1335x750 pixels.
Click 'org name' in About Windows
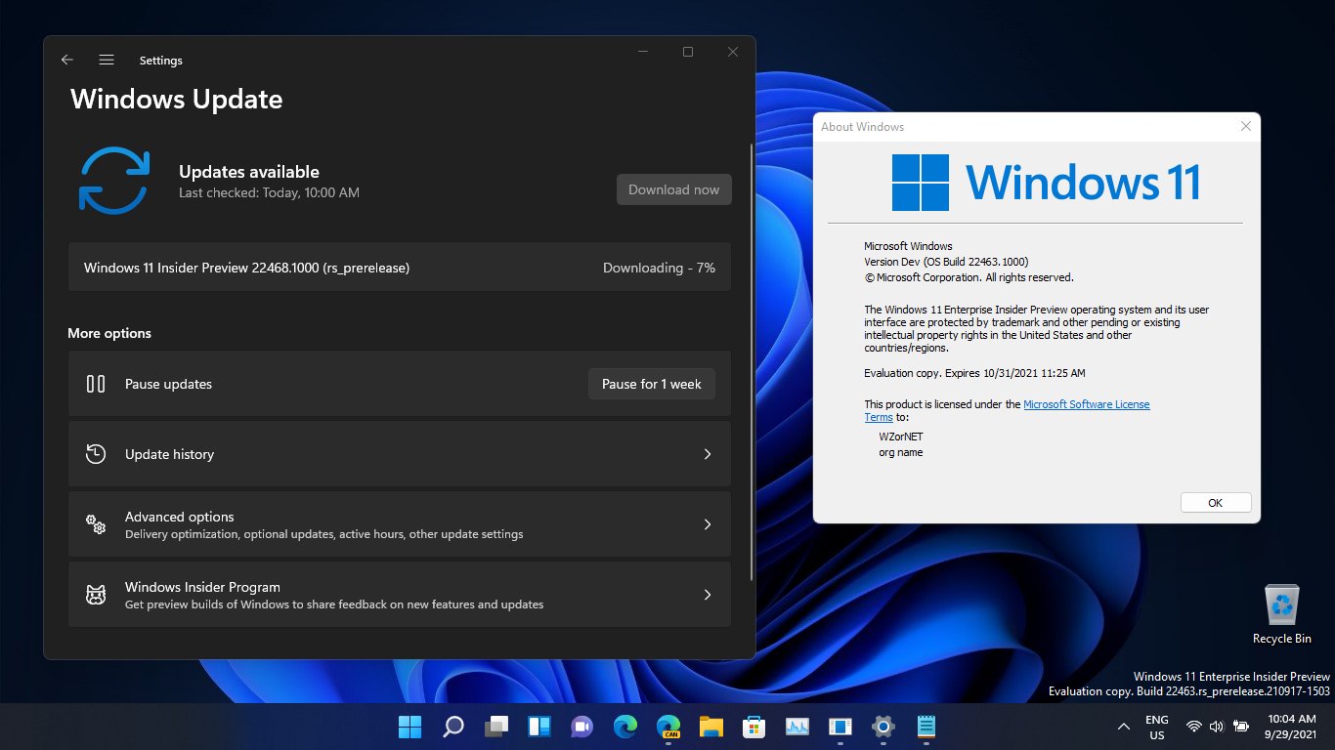(901, 452)
